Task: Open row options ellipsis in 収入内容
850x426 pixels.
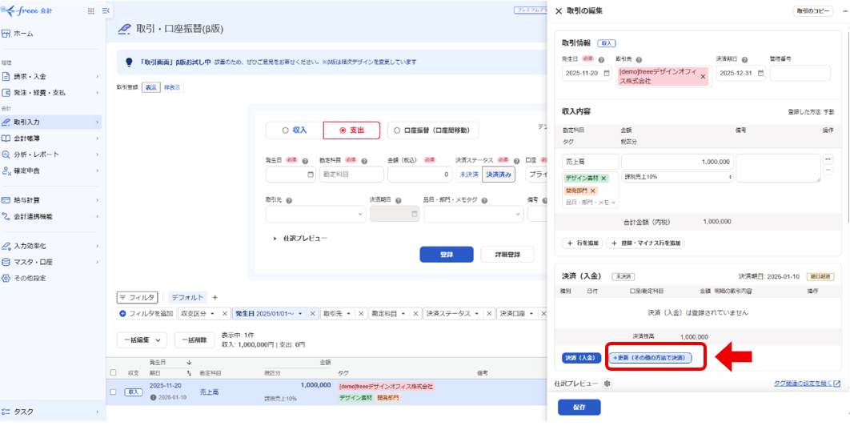Action: 828,159
